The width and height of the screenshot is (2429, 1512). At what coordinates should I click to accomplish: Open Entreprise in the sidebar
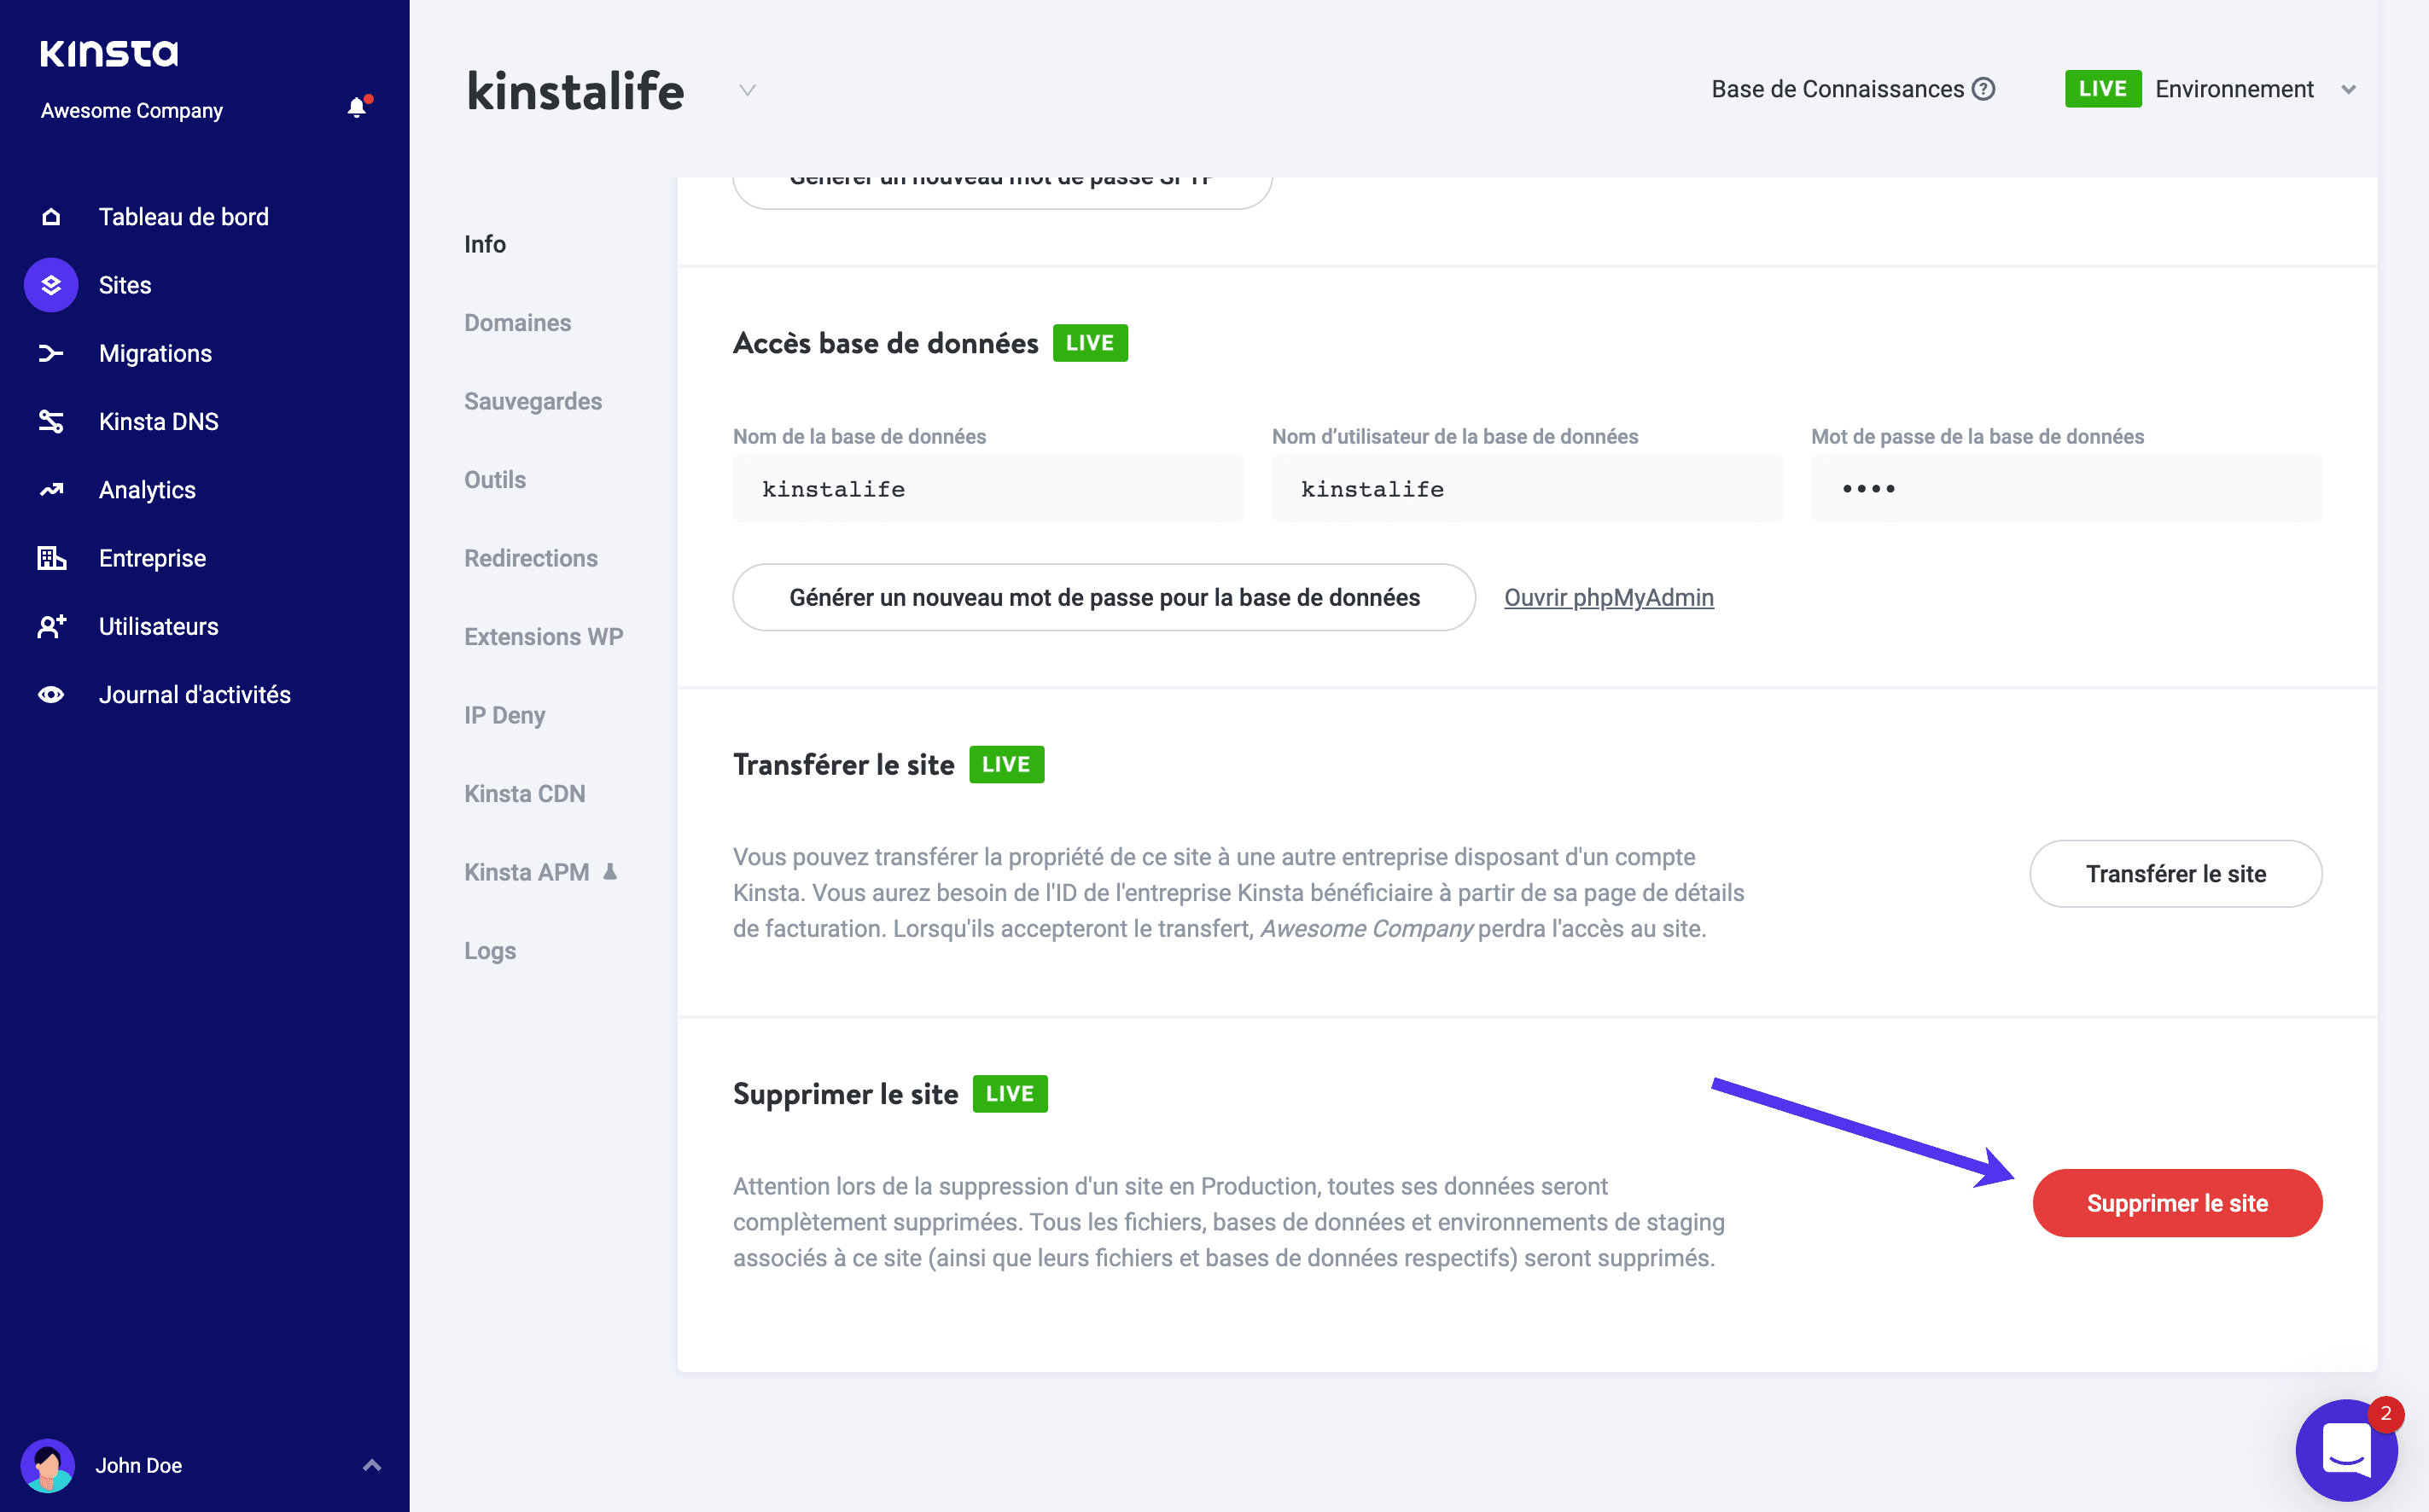(x=152, y=558)
